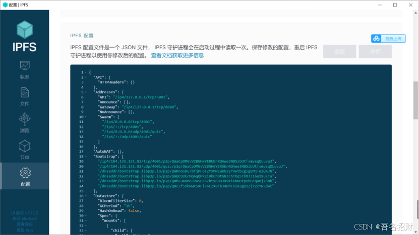This screenshot has height=235, width=419.
Task: Click the vertical scrollbar thumb of the page
Action: (416, 100)
